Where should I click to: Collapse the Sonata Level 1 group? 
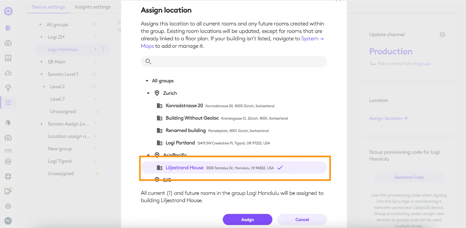click(41, 74)
